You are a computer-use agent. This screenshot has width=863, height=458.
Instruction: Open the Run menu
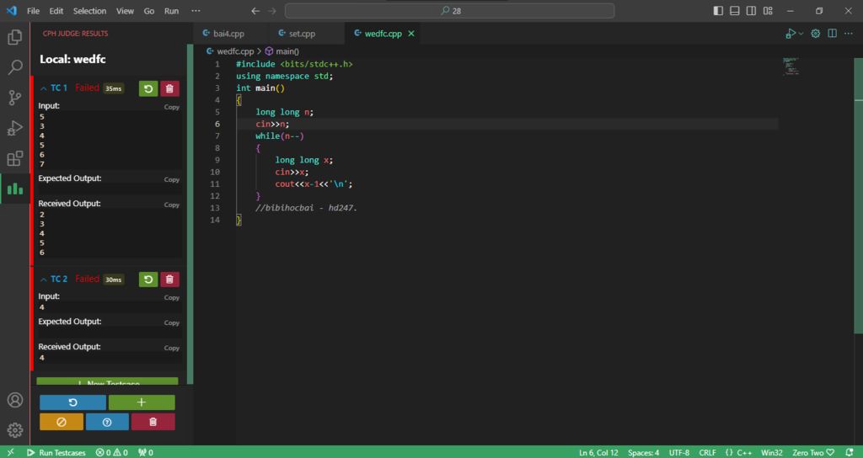(172, 11)
